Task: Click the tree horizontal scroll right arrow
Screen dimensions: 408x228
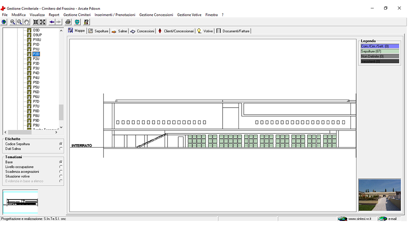Action: pos(56,132)
